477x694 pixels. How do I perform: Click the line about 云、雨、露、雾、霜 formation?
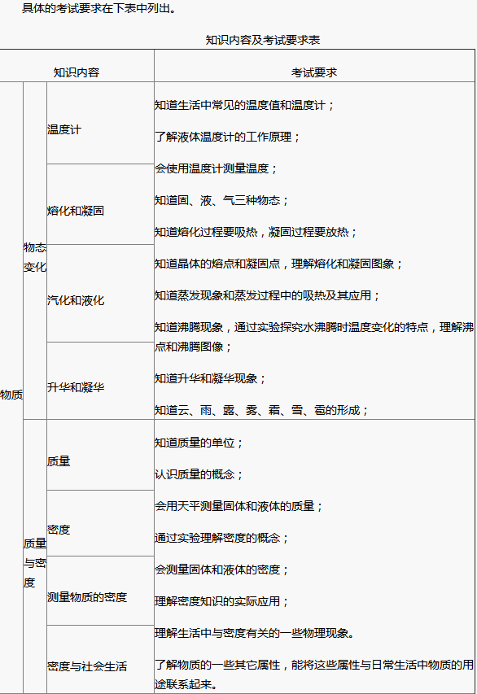[x=261, y=410]
